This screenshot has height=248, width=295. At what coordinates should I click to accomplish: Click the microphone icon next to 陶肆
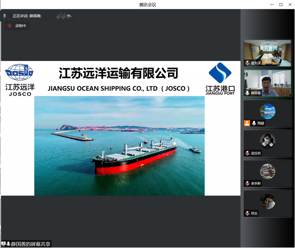coord(254,123)
